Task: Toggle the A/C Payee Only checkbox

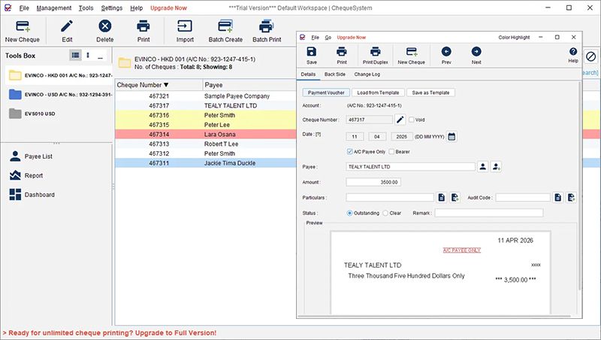Action: (x=349, y=152)
